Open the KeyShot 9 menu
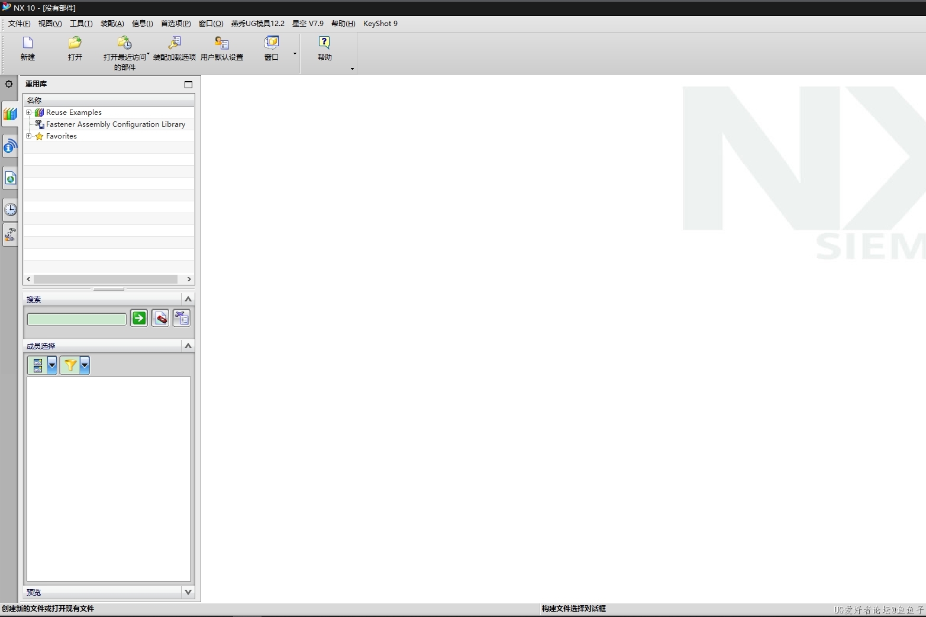Screen dimensions: 926x617 [x=380, y=24]
